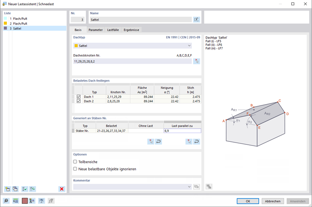Open the Ergebnisse tab
The image size is (312, 207).
[x=131, y=30]
